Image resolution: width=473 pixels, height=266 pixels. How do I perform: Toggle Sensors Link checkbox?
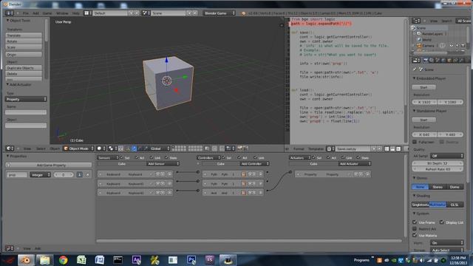click(x=152, y=157)
